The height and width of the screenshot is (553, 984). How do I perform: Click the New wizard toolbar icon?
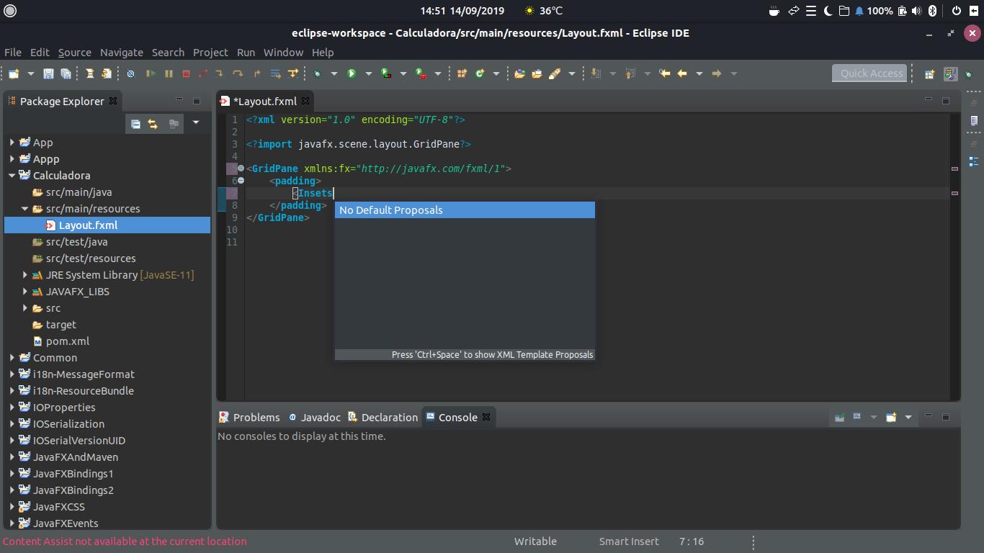pyautogui.click(x=14, y=73)
